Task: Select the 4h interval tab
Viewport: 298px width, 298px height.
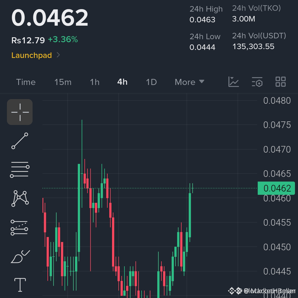Action: (x=123, y=82)
